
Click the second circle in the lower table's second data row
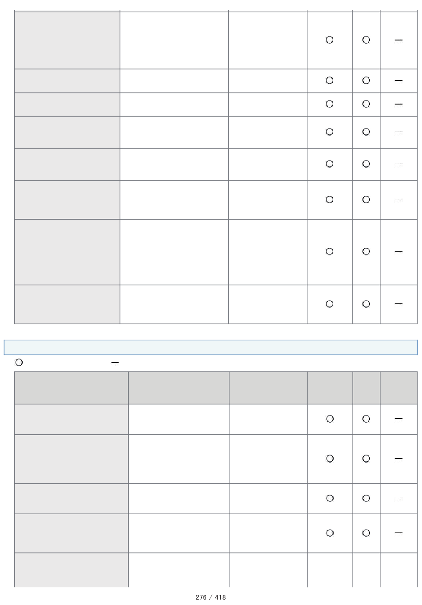[x=366, y=459]
